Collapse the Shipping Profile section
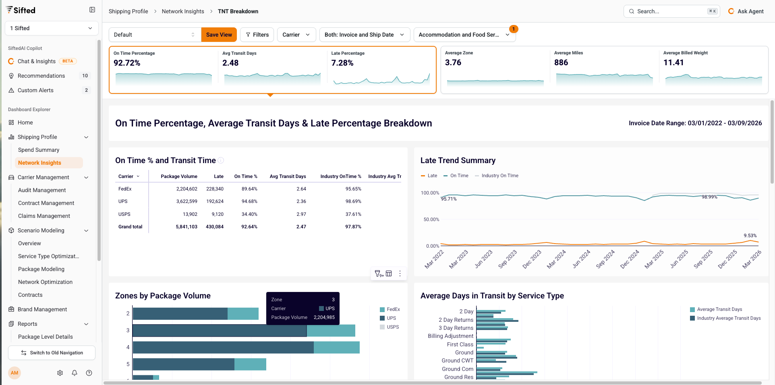 [86, 137]
